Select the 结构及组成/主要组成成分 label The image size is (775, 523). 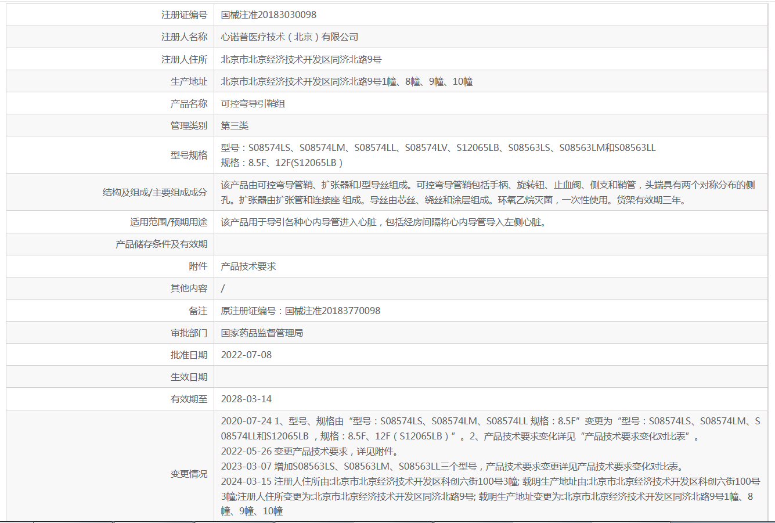[155, 192]
